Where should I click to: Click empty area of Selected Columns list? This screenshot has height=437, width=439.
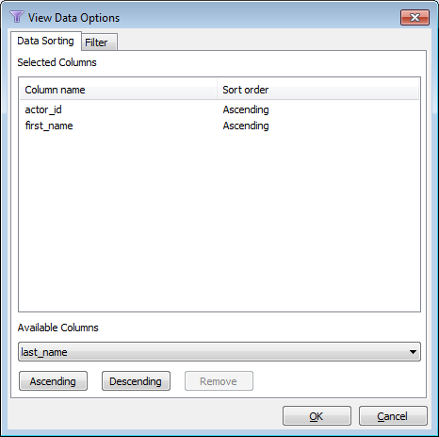(x=219, y=220)
